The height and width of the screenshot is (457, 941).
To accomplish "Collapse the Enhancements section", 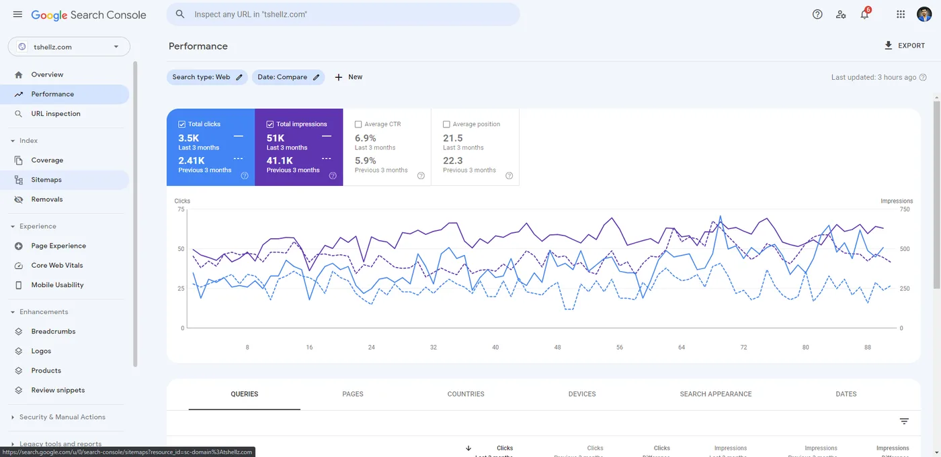I will click(x=13, y=312).
